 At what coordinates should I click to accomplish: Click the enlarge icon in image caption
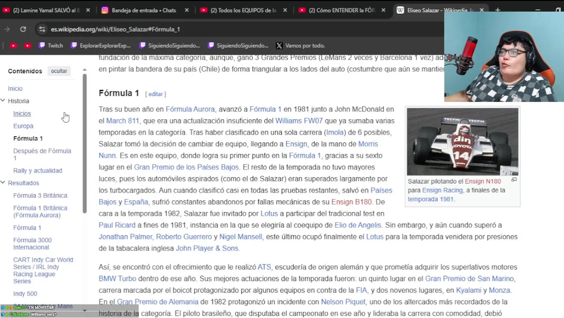[514, 180]
